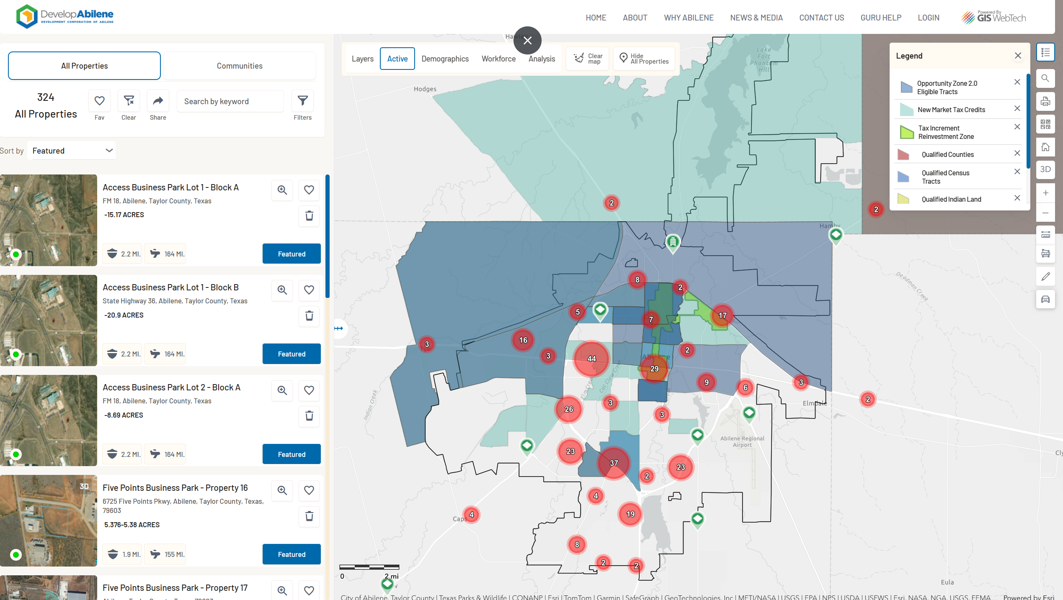The width and height of the screenshot is (1063, 600).
Task: Open CONTACT US page
Action: 821,18
